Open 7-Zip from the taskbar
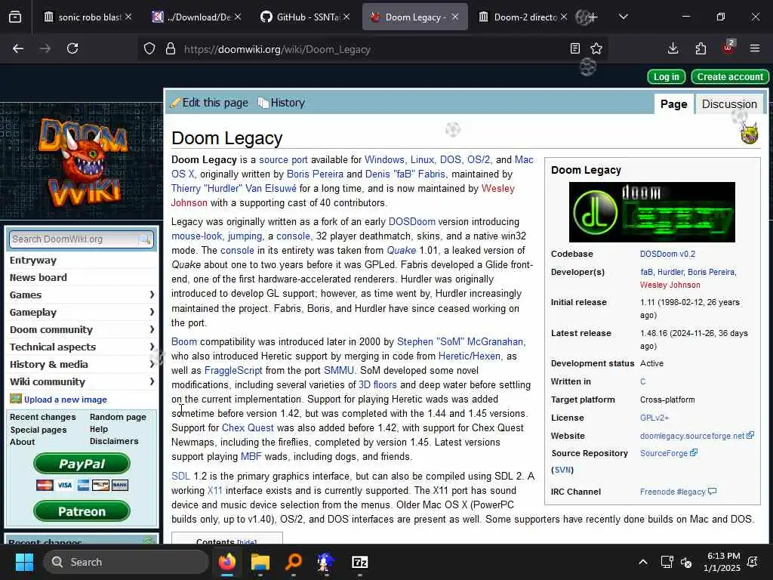Screen dimensions: 773x580 (x=360, y=562)
